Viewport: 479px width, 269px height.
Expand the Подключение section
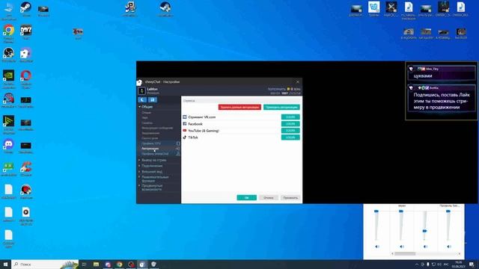tap(152, 166)
